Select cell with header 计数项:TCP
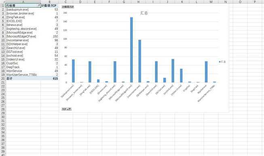The height and width of the screenshot is (156, 264). pyautogui.click(x=49, y=6)
